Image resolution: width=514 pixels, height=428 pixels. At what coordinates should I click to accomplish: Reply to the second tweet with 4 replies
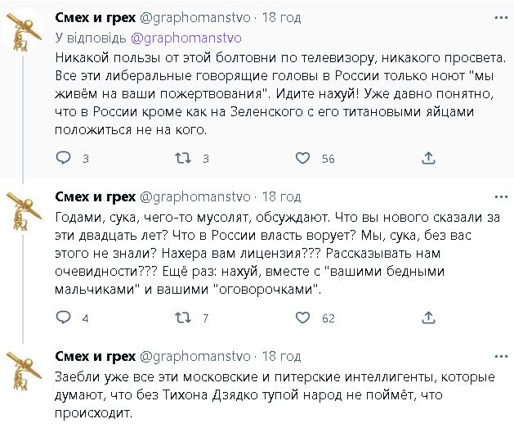coord(64,318)
